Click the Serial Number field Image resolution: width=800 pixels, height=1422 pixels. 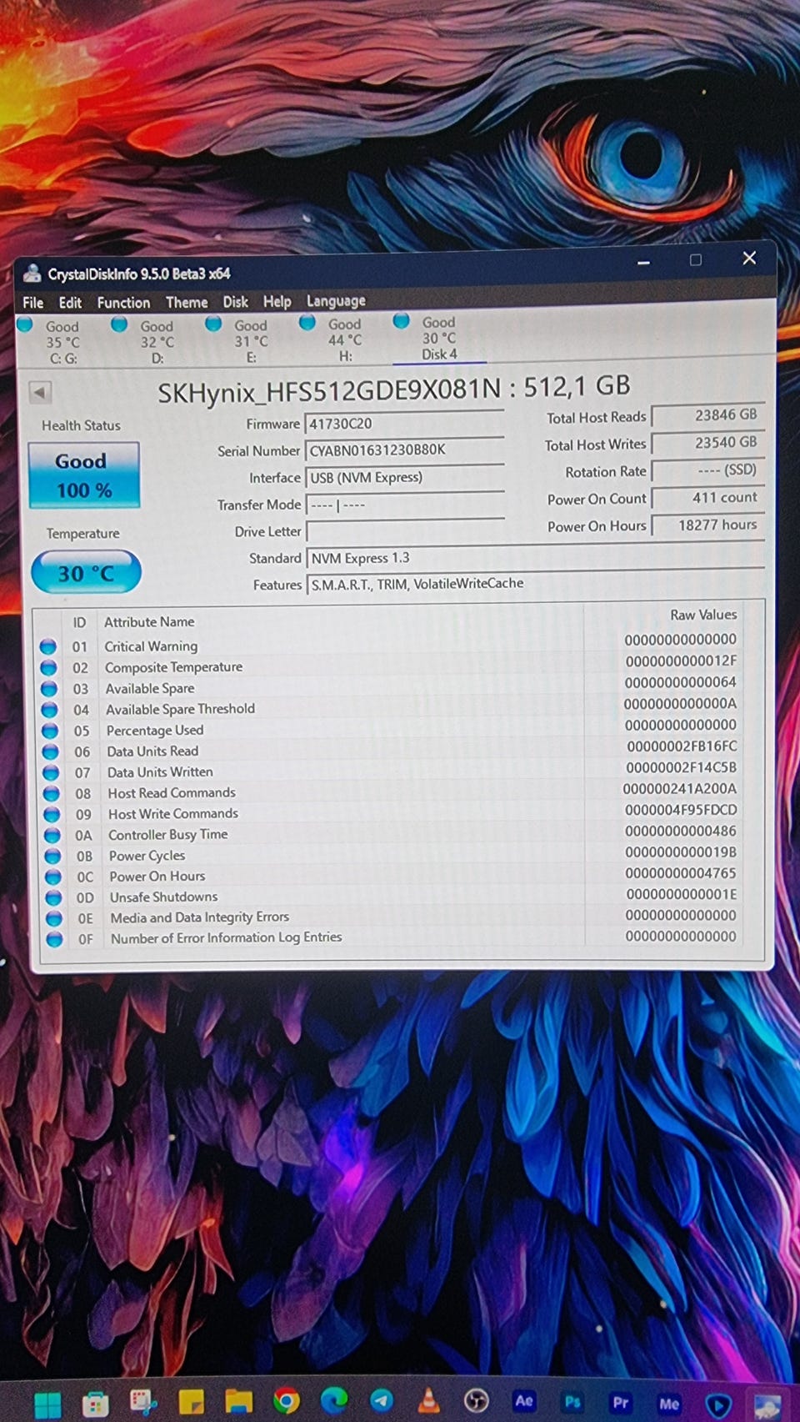click(x=405, y=450)
